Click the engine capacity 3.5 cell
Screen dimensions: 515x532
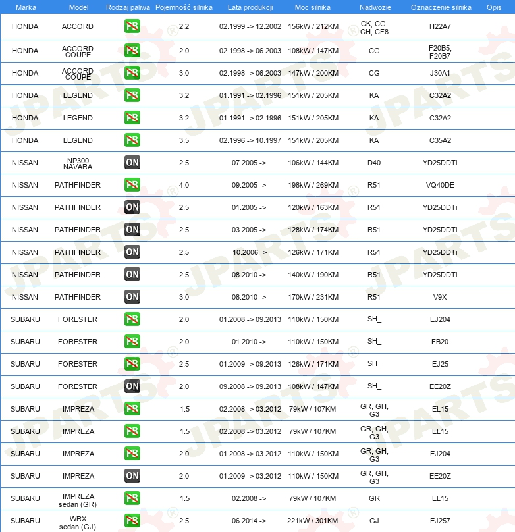[184, 140]
